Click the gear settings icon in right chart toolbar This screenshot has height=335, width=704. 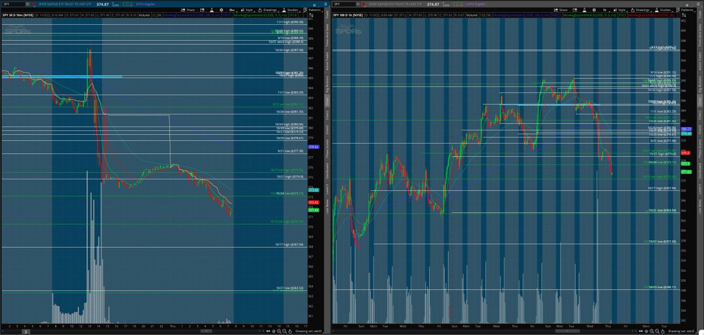coord(594,10)
